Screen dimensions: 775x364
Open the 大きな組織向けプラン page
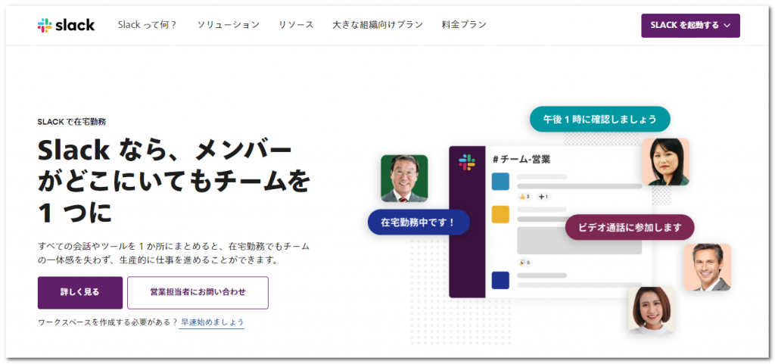[x=377, y=25]
